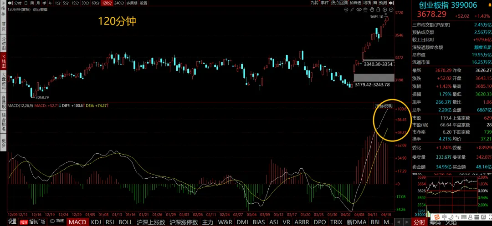
Task: Toggle the lock icon above chart
Action: [x=378, y=10]
